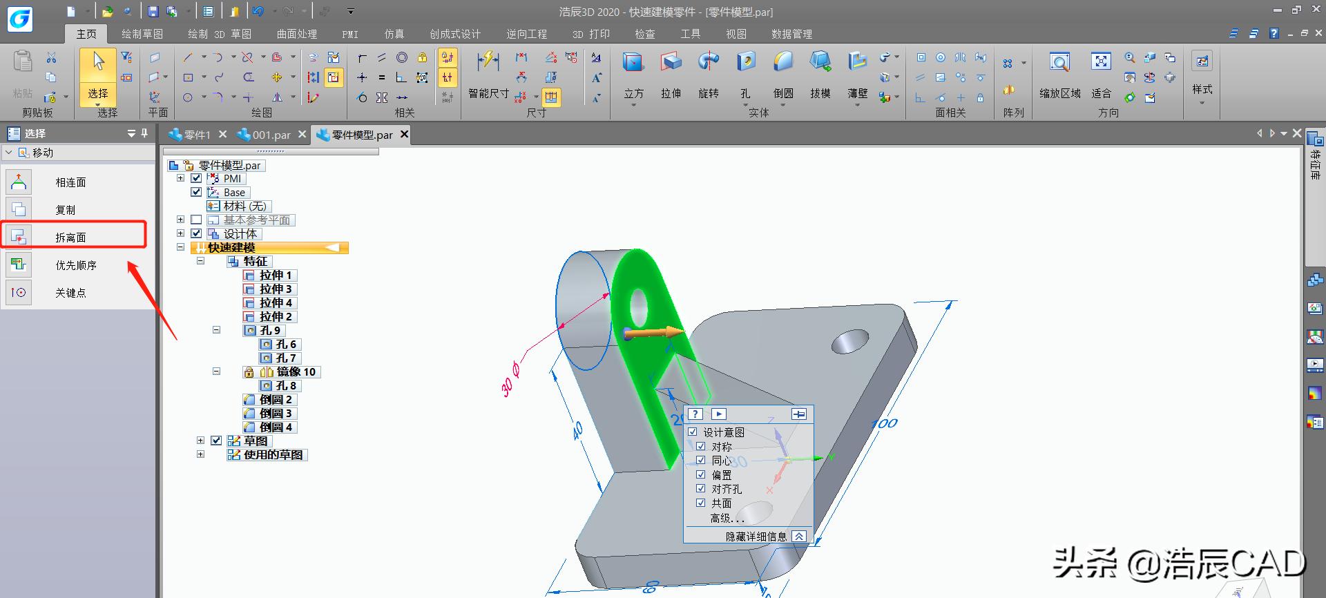Close the 零件模型.par tab
The height and width of the screenshot is (598, 1326).
(405, 134)
